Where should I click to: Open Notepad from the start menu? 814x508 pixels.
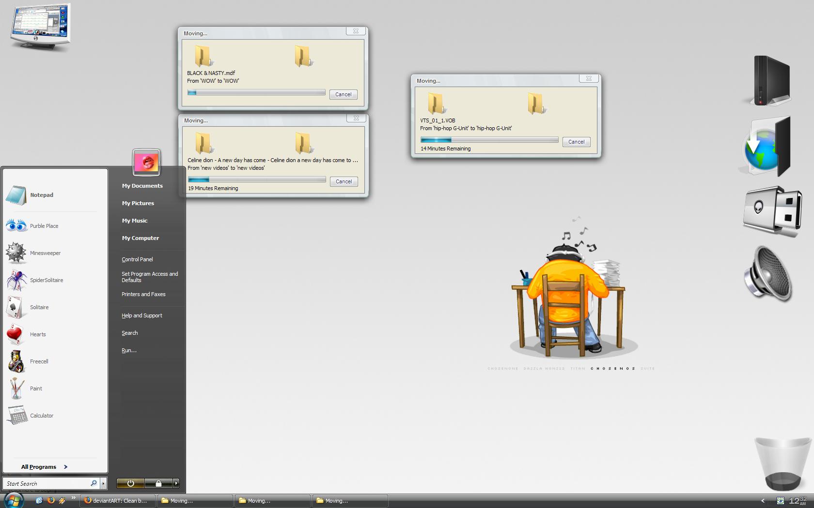click(41, 194)
